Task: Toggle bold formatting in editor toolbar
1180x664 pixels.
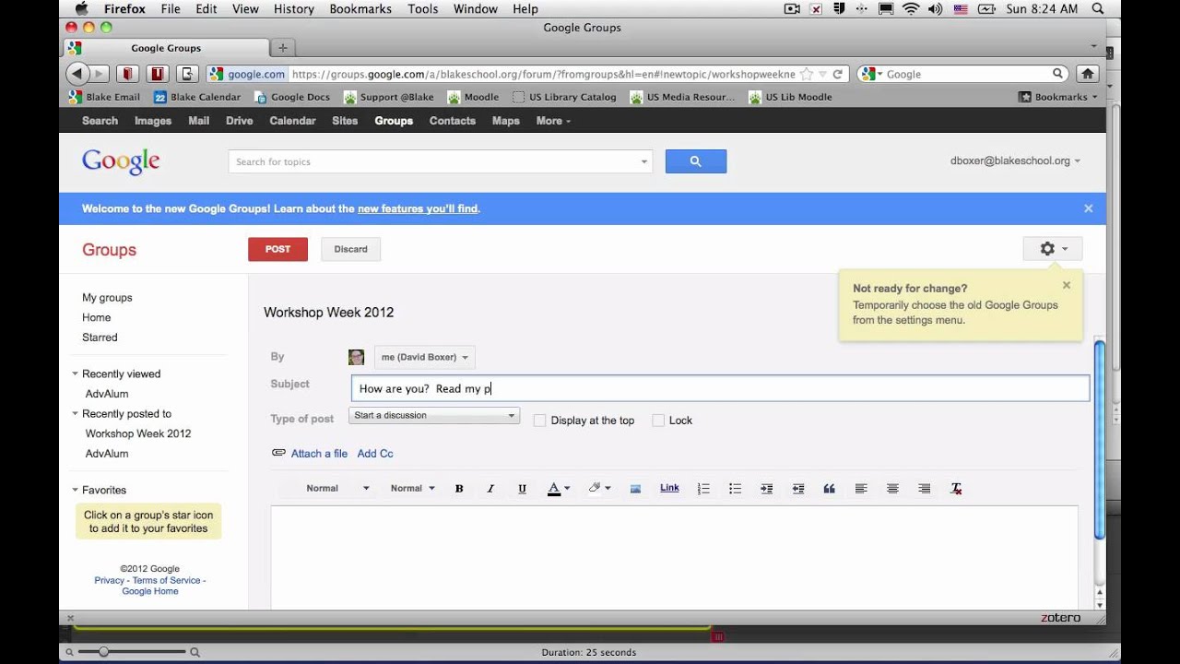Action: coord(459,489)
